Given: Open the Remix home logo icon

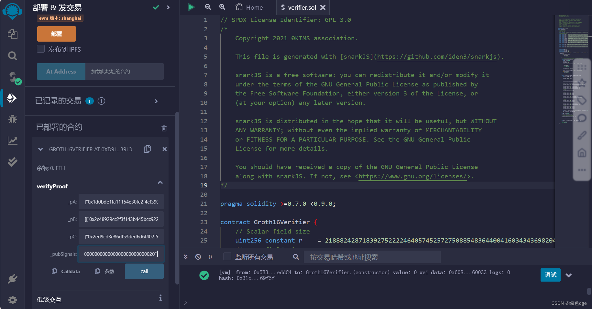Looking at the screenshot, I should tap(12, 11).
